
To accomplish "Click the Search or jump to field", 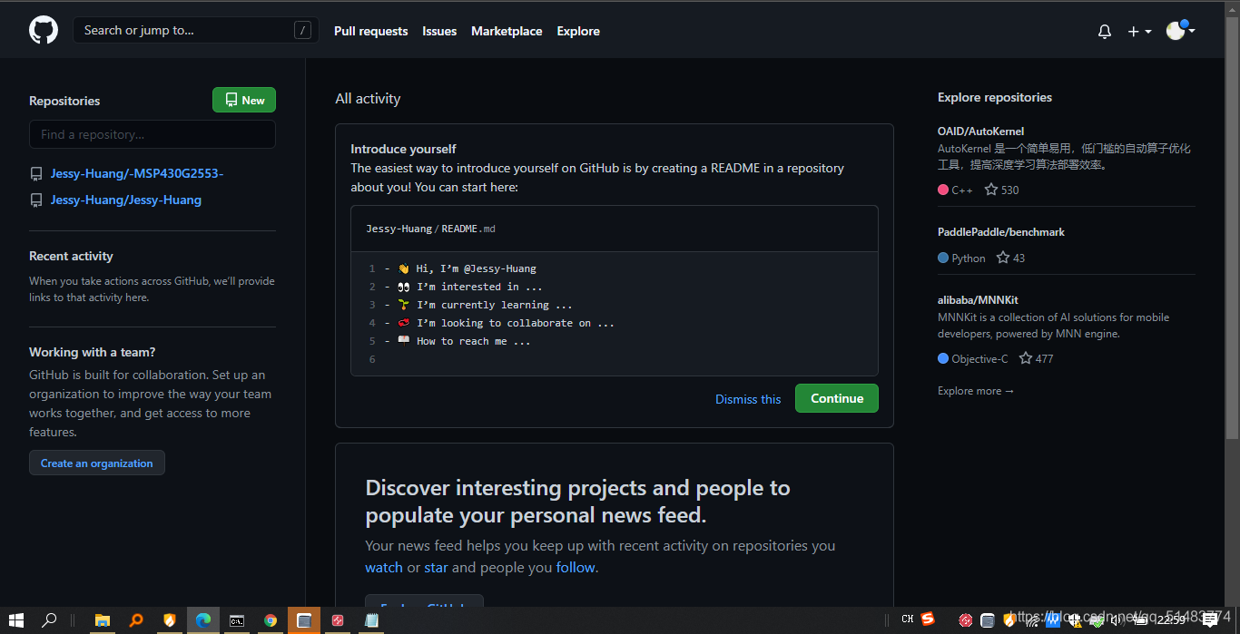I will click(195, 30).
